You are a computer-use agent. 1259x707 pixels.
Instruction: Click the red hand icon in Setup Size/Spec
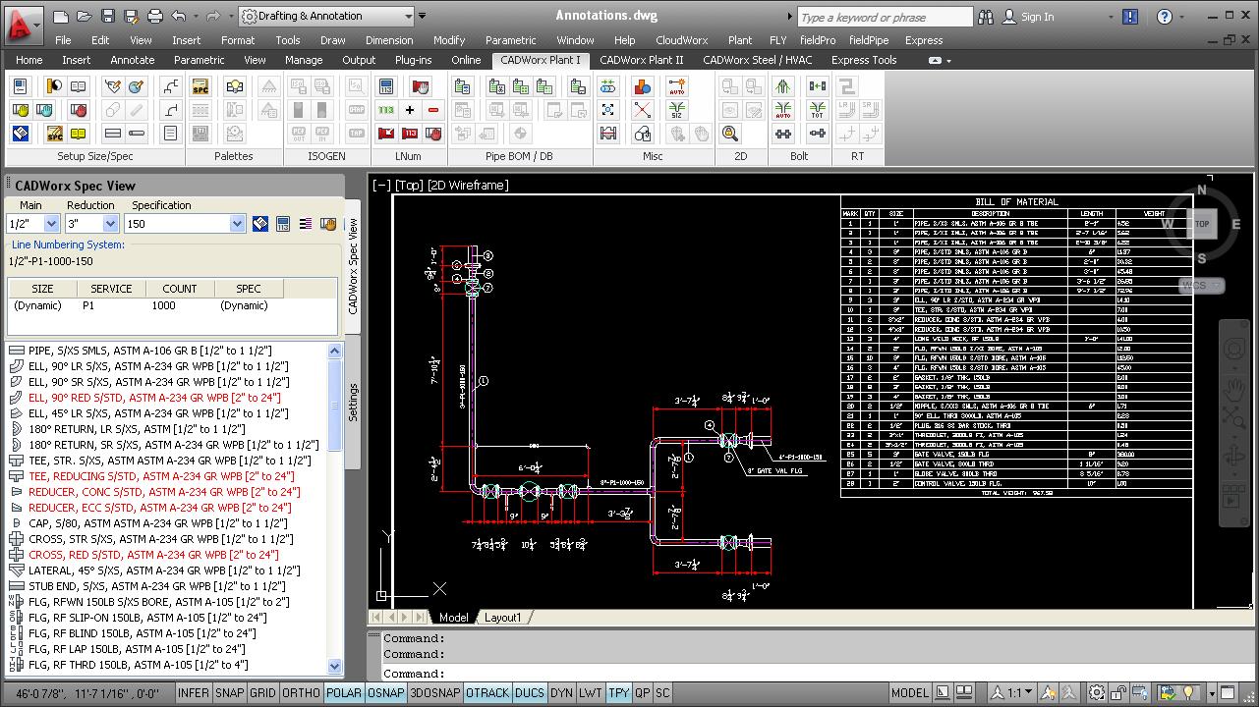pyautogui.click(x=79, y=110)
